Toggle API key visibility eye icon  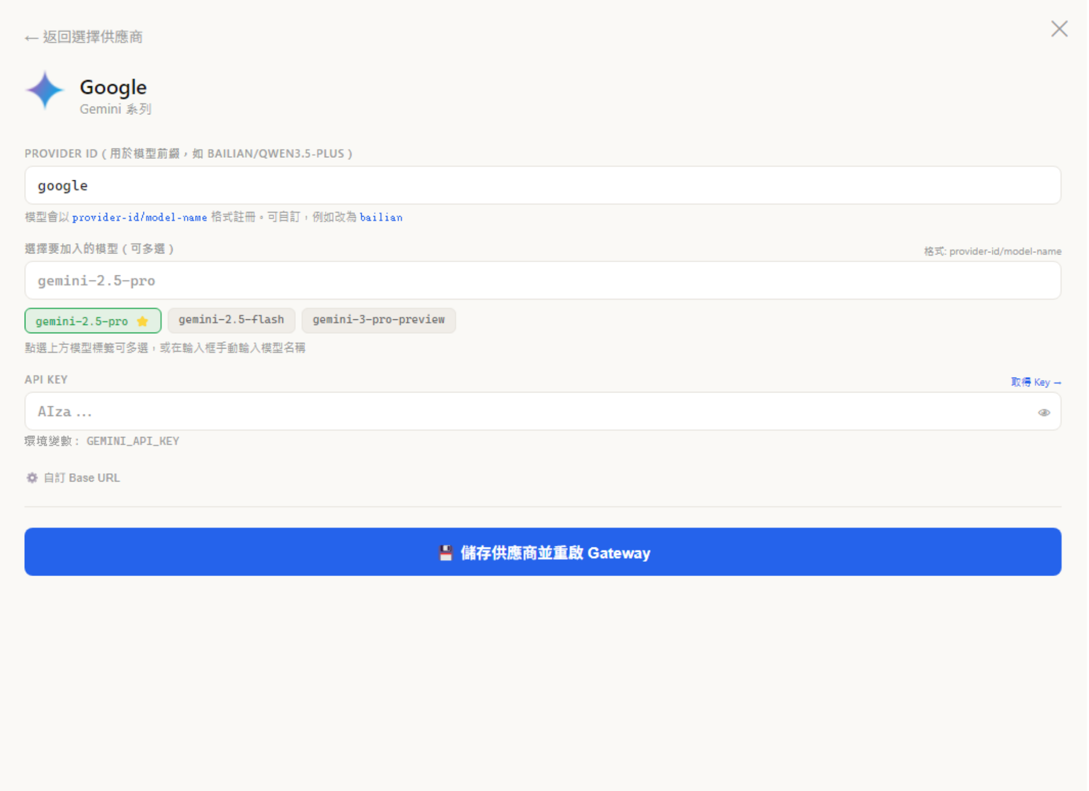[x=1044, y=413]
